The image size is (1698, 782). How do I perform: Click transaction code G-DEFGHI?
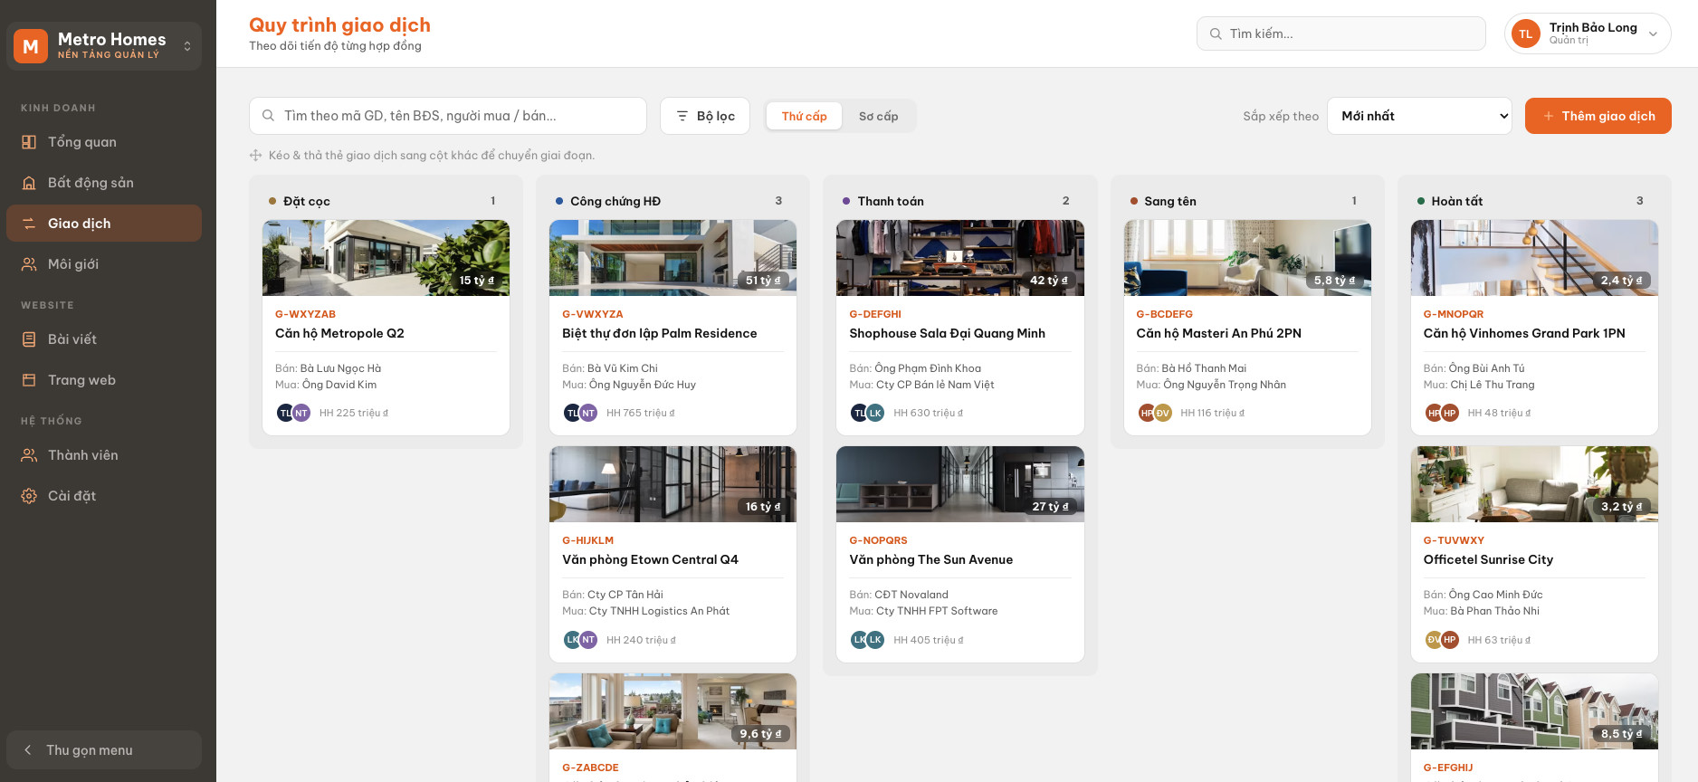point(875,314)
